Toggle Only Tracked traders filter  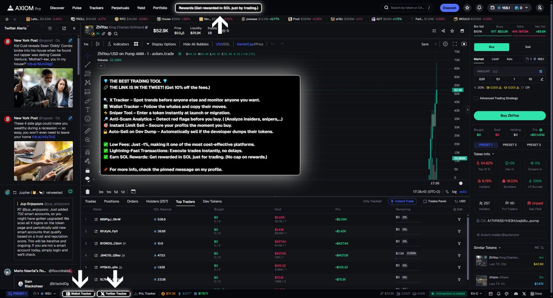point(372,201)
